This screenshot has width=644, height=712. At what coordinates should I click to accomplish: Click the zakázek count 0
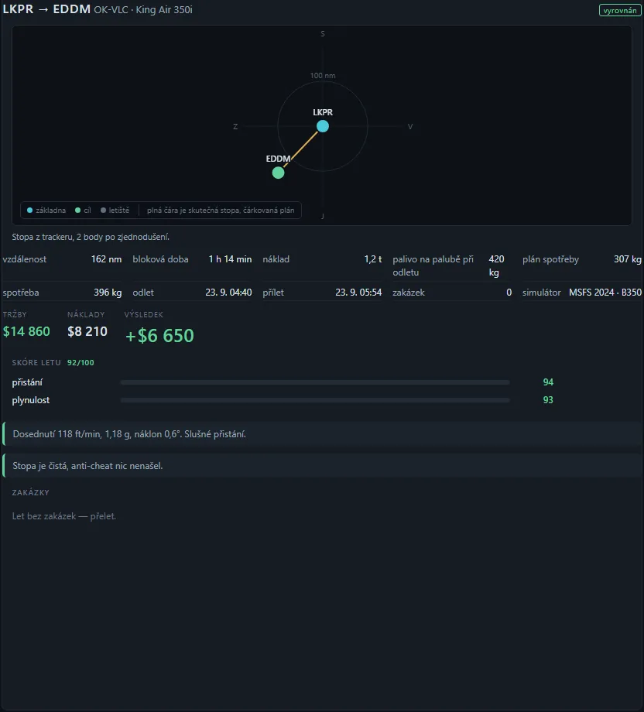tap(509, 293)
